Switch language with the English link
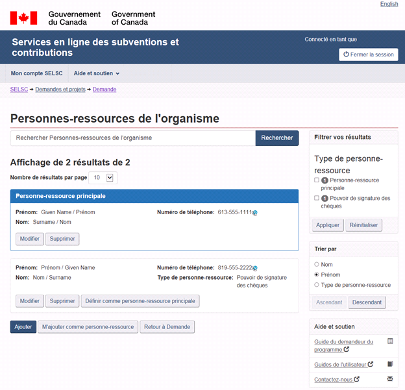The width and height of the screenshot is (405, 390). [x=389, y=4]
